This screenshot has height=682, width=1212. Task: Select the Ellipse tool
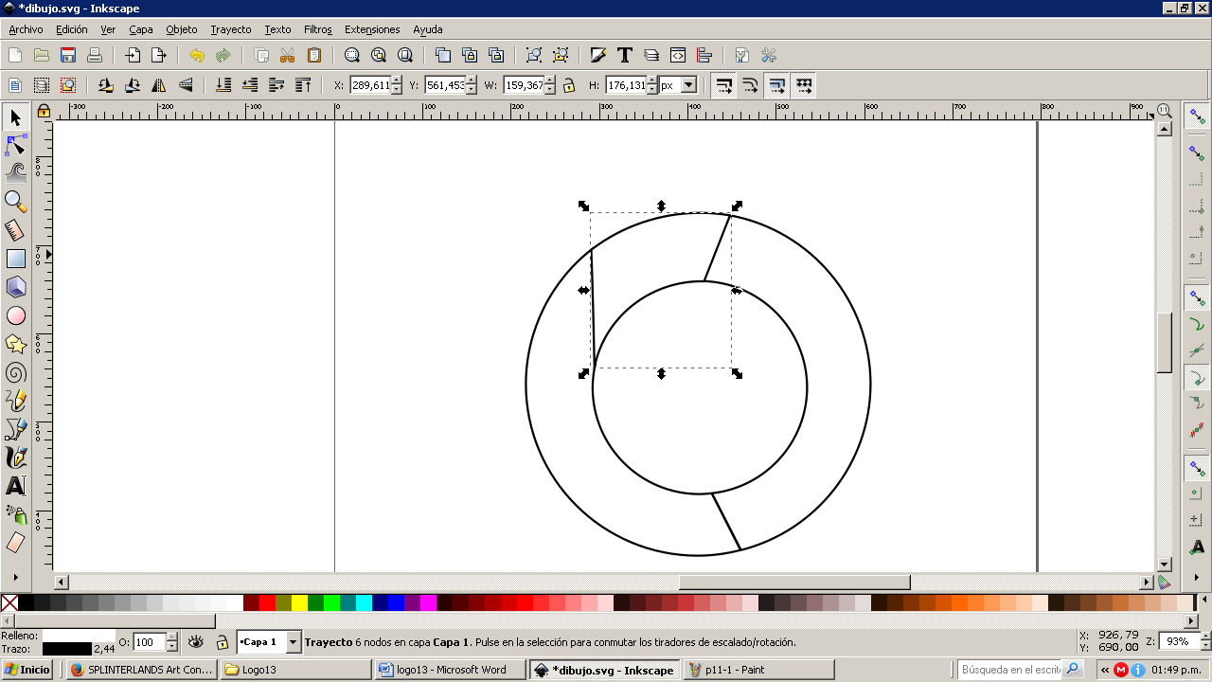[x=15, y=315]
